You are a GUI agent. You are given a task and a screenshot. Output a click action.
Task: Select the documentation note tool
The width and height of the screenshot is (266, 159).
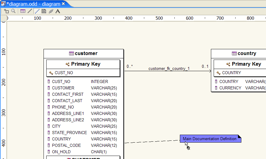pyautogui.click(x=44, y=11)
